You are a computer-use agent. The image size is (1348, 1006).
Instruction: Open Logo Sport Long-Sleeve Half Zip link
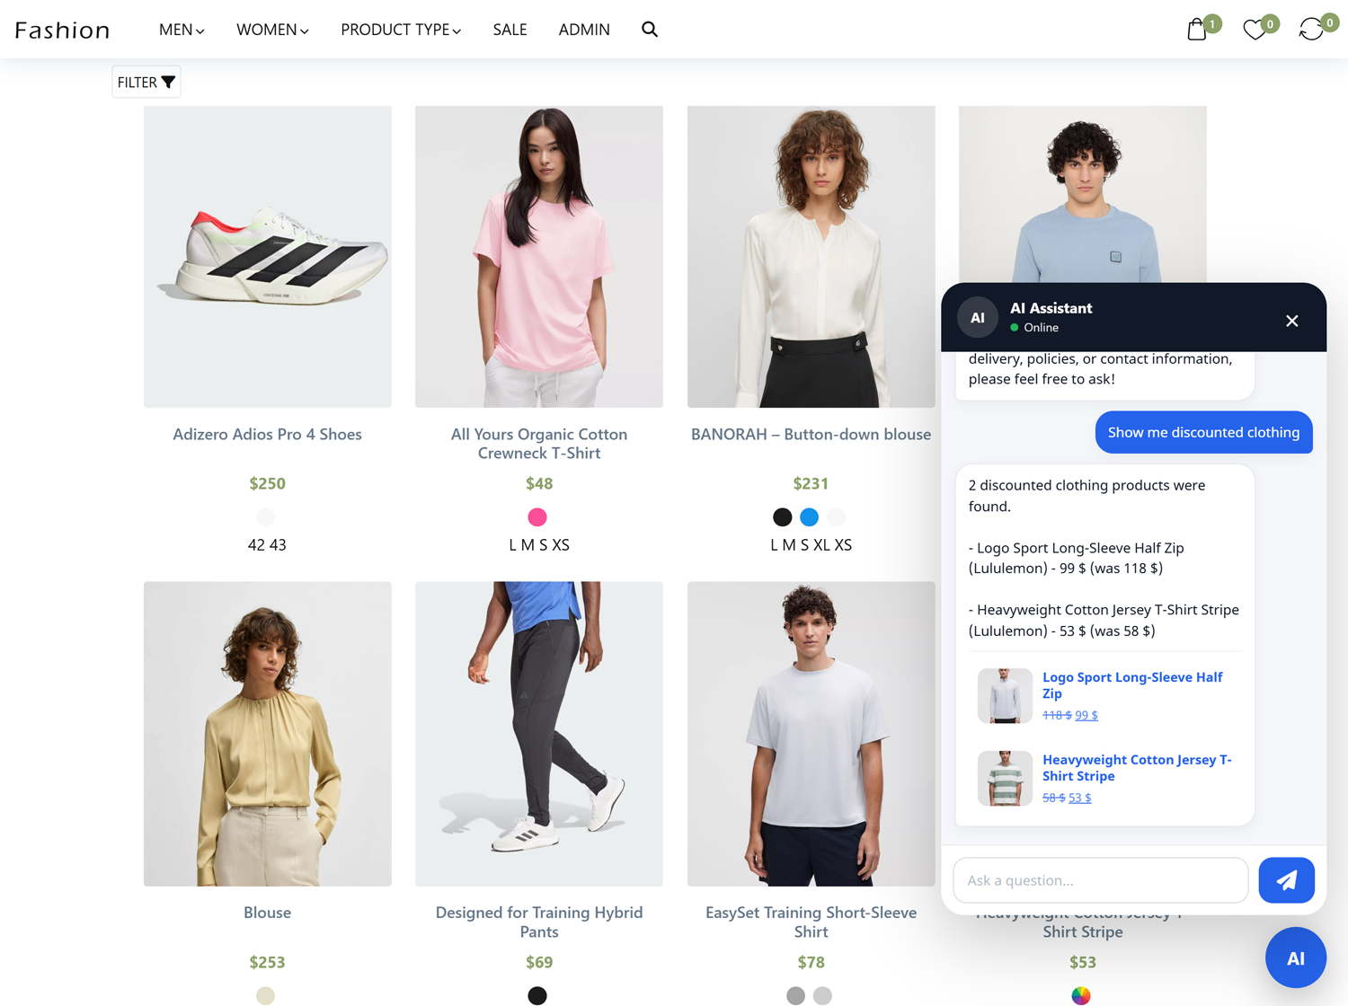click(1131, 684)
